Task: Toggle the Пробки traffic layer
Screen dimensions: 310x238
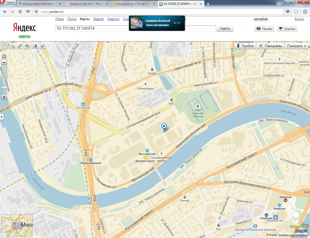Action: pyautogui.click(x=245, y=46)
